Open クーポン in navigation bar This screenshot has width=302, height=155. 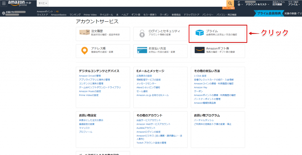[x=164, y=15]
